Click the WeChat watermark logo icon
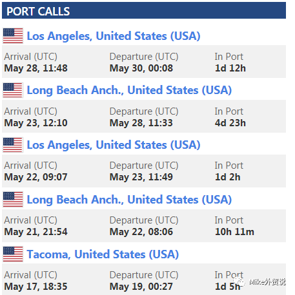This screenshot has height=295, width=295. [x=239, y=281]
